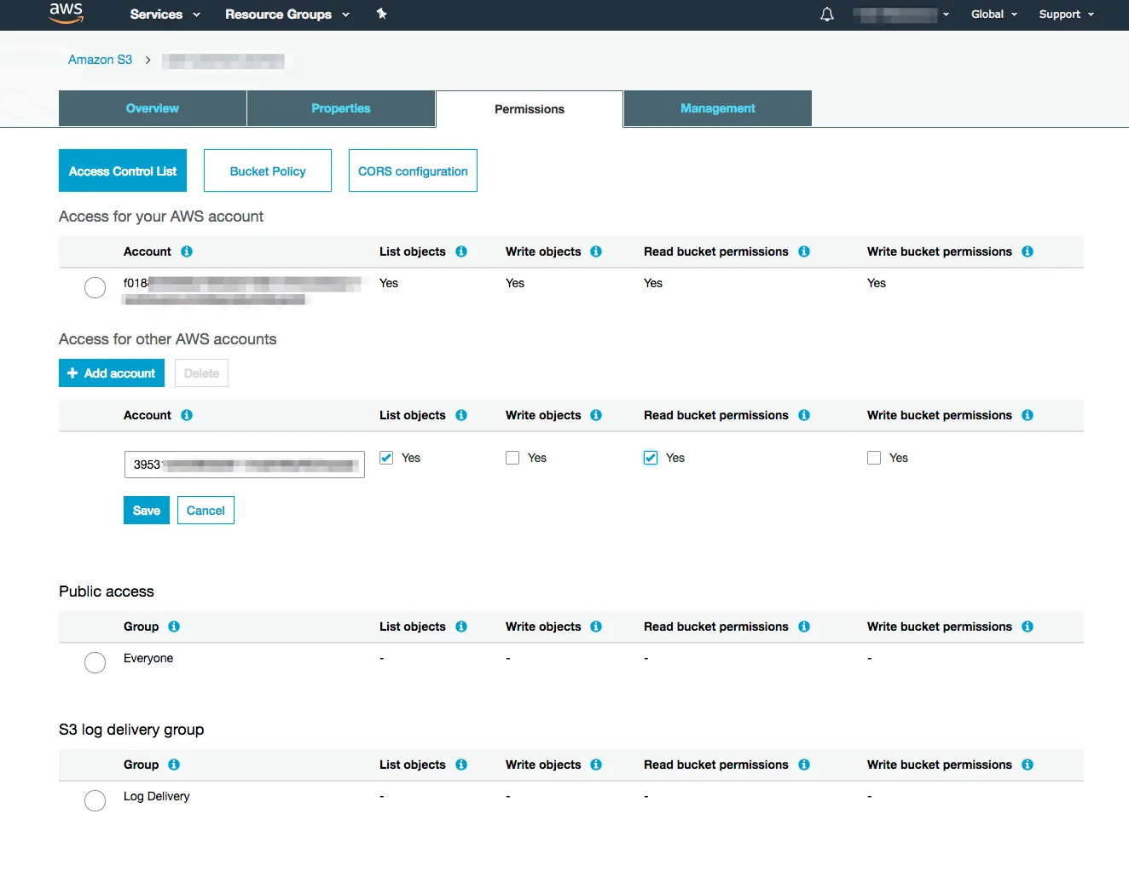Click info icon beside Account under your AWS account
Viewport: 1129px width, 889px height.
pyautogui.click(x=187, y=251)
